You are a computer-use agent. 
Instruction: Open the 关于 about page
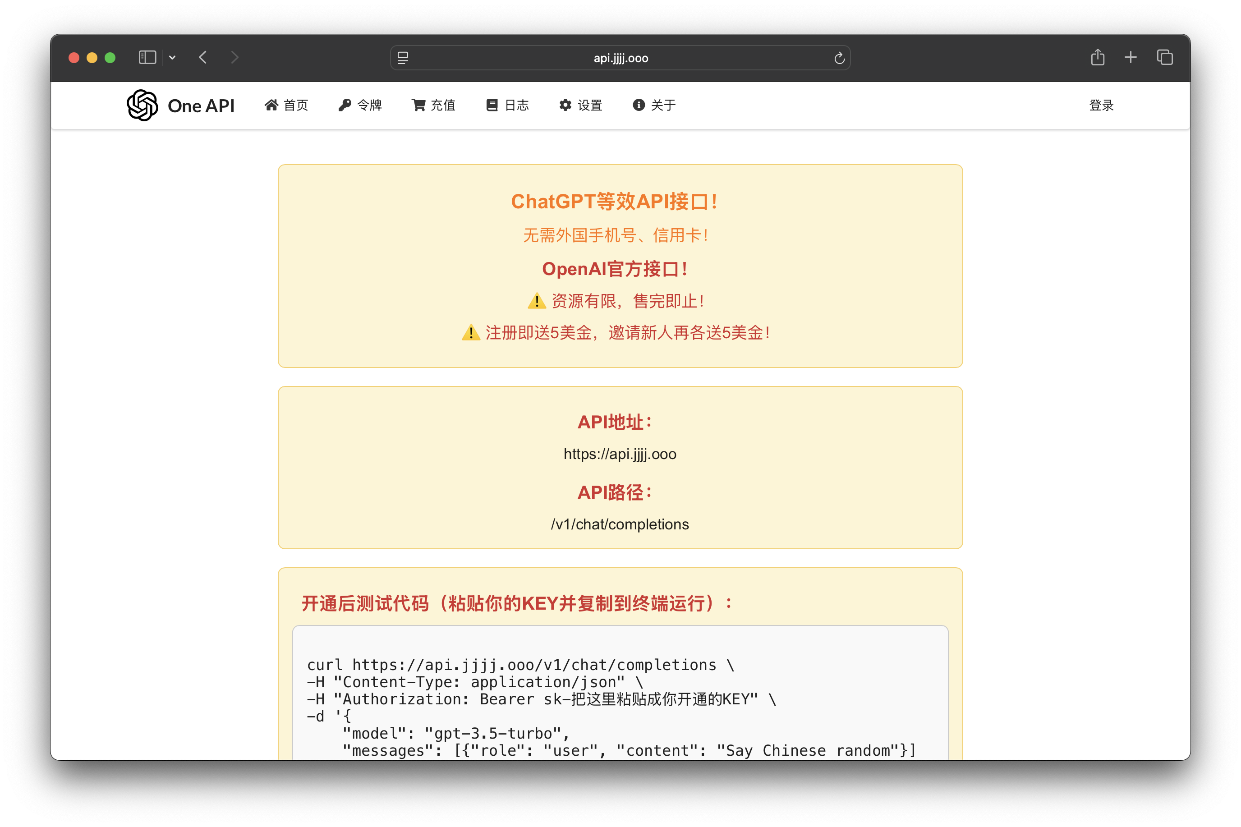(x=654, y=105)
